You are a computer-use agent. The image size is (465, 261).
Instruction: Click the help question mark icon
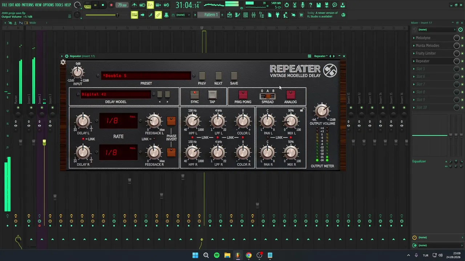[x=311, y=5]
